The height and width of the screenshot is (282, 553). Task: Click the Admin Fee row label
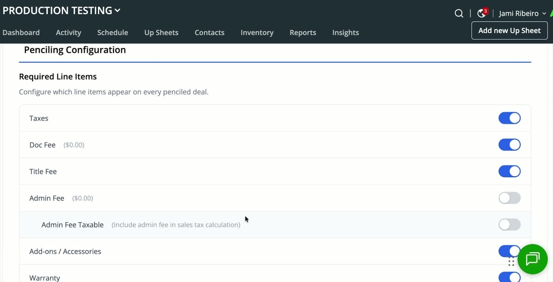tap(47, 198)
